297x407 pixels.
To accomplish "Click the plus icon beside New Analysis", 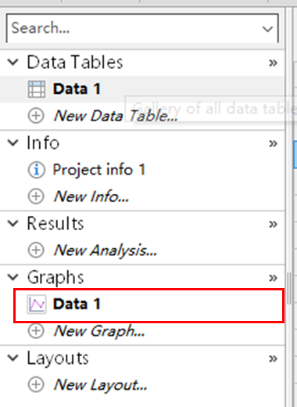I will tap(36, 250).
